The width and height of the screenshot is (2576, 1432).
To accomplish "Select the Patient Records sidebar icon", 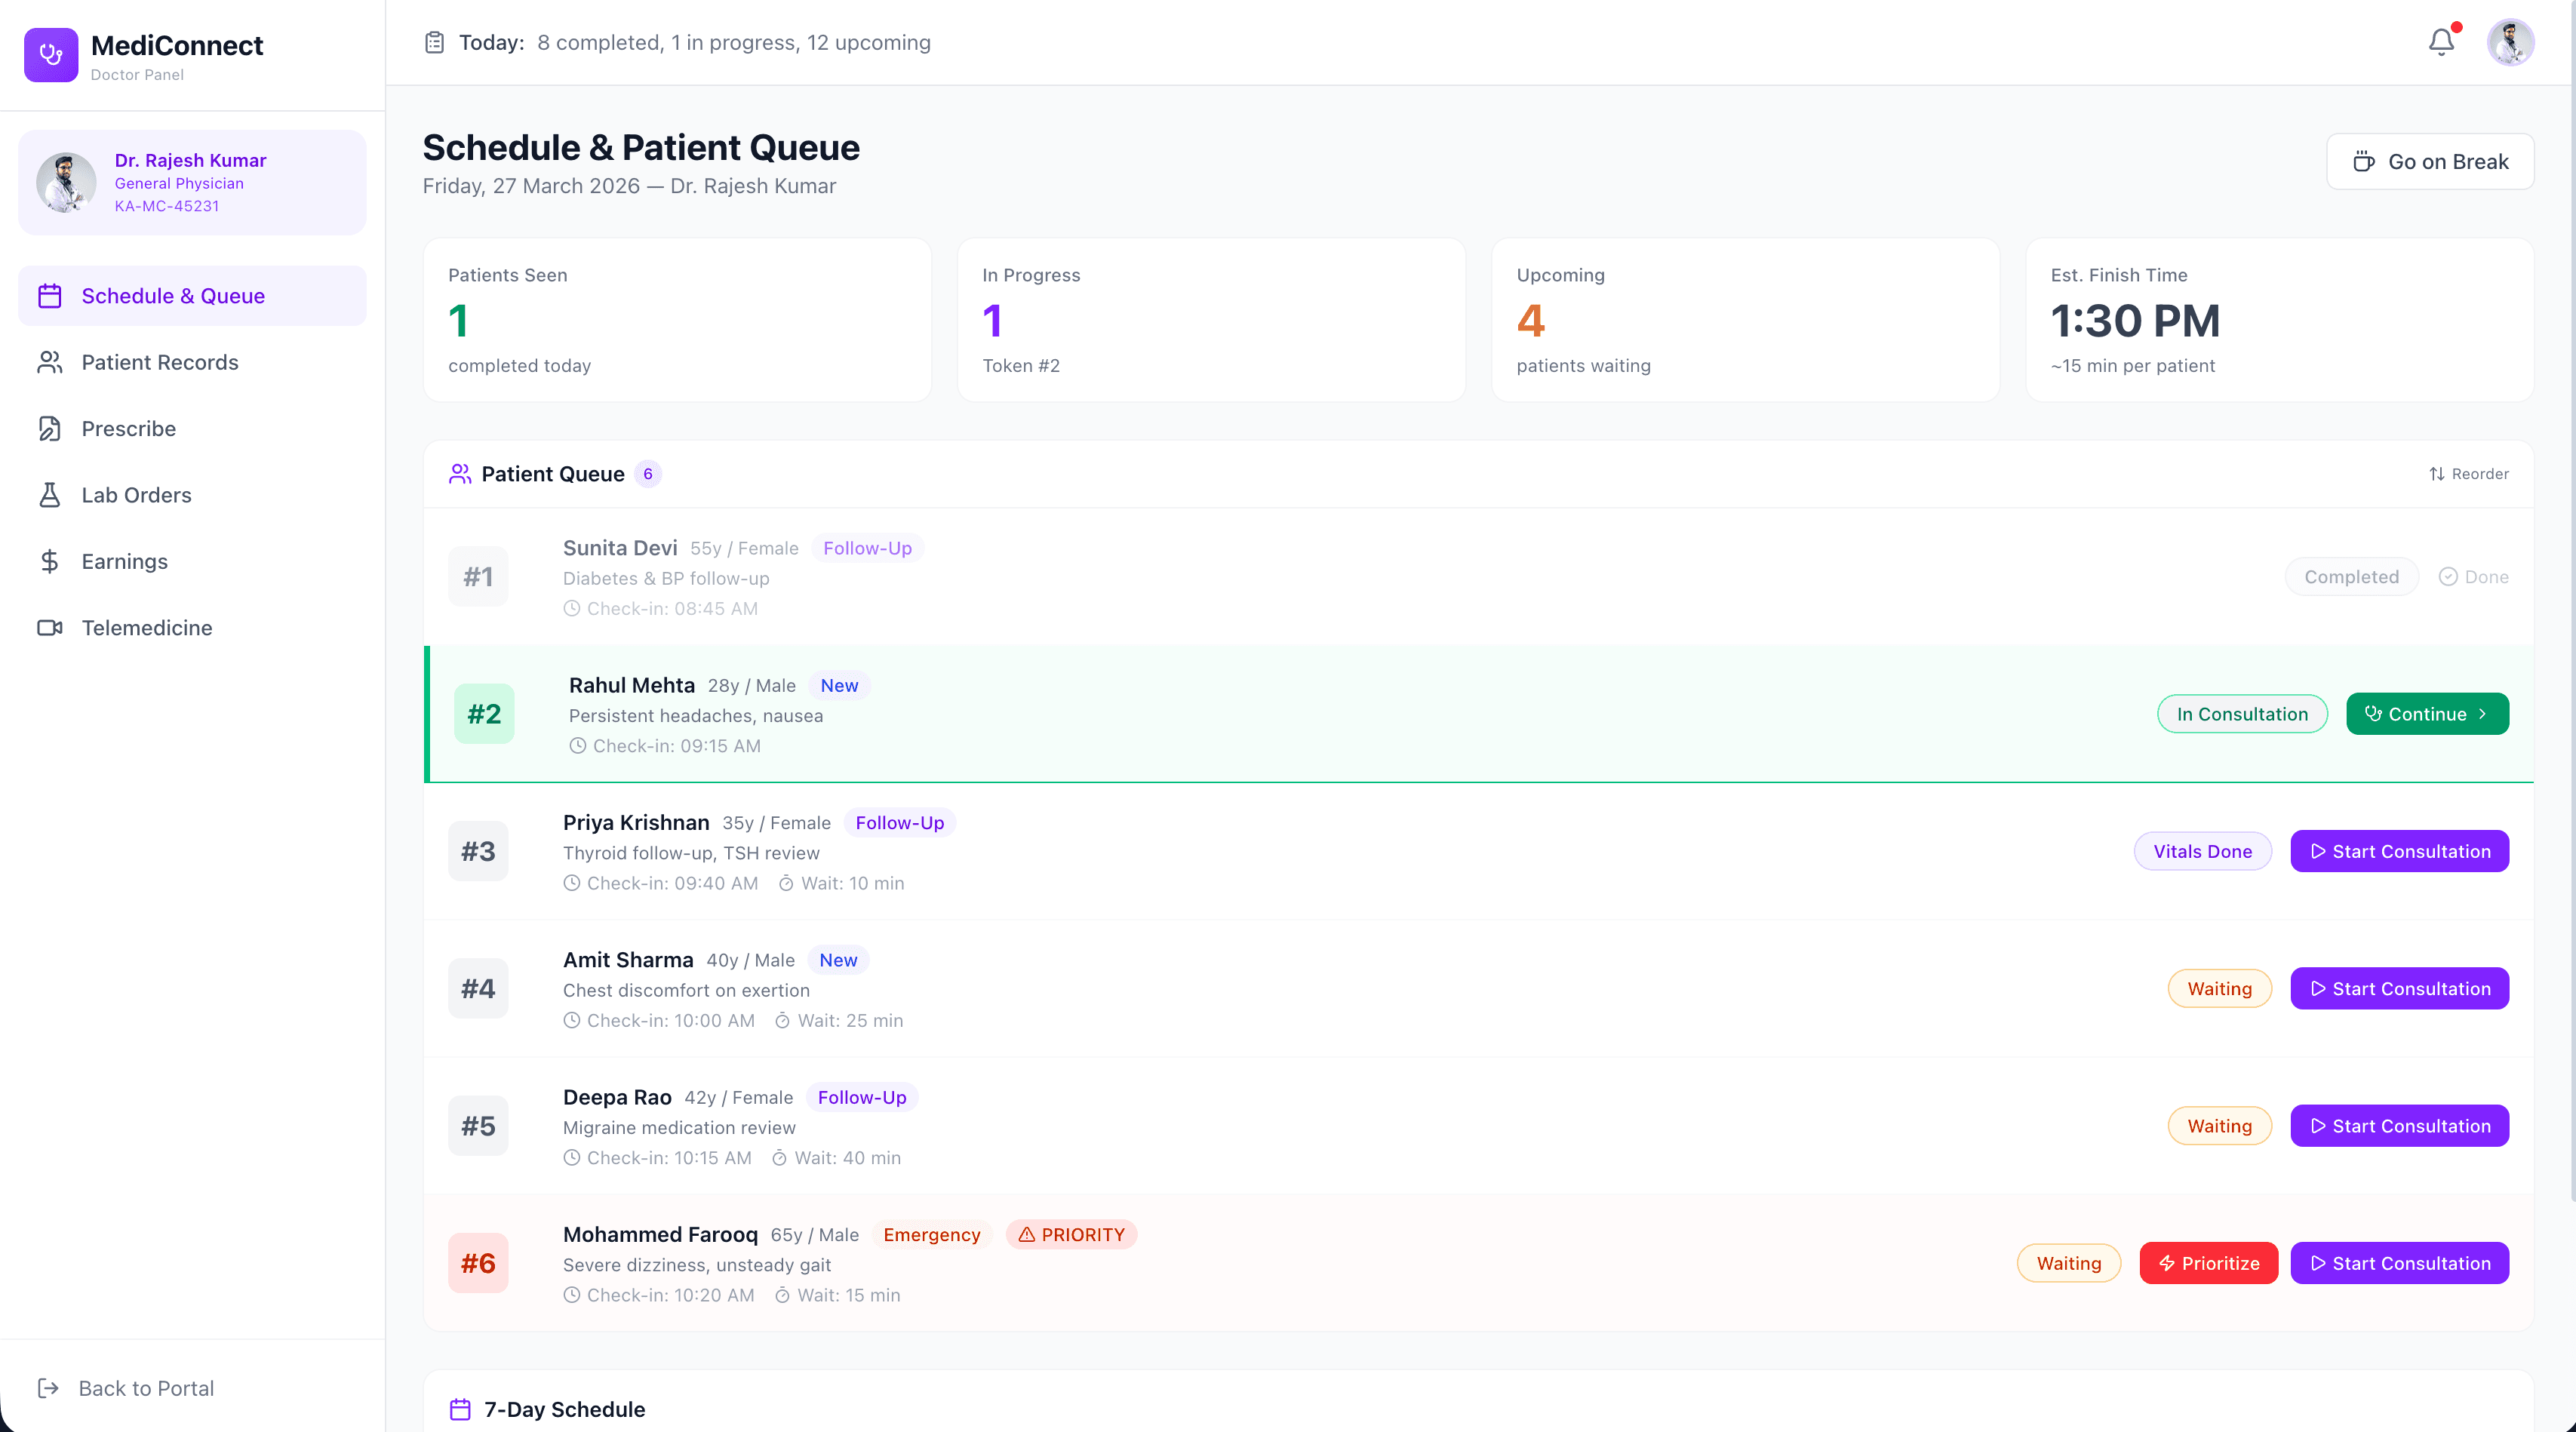I will tap(50, 361).
